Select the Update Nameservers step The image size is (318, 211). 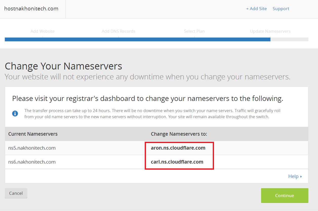(270, 31)
